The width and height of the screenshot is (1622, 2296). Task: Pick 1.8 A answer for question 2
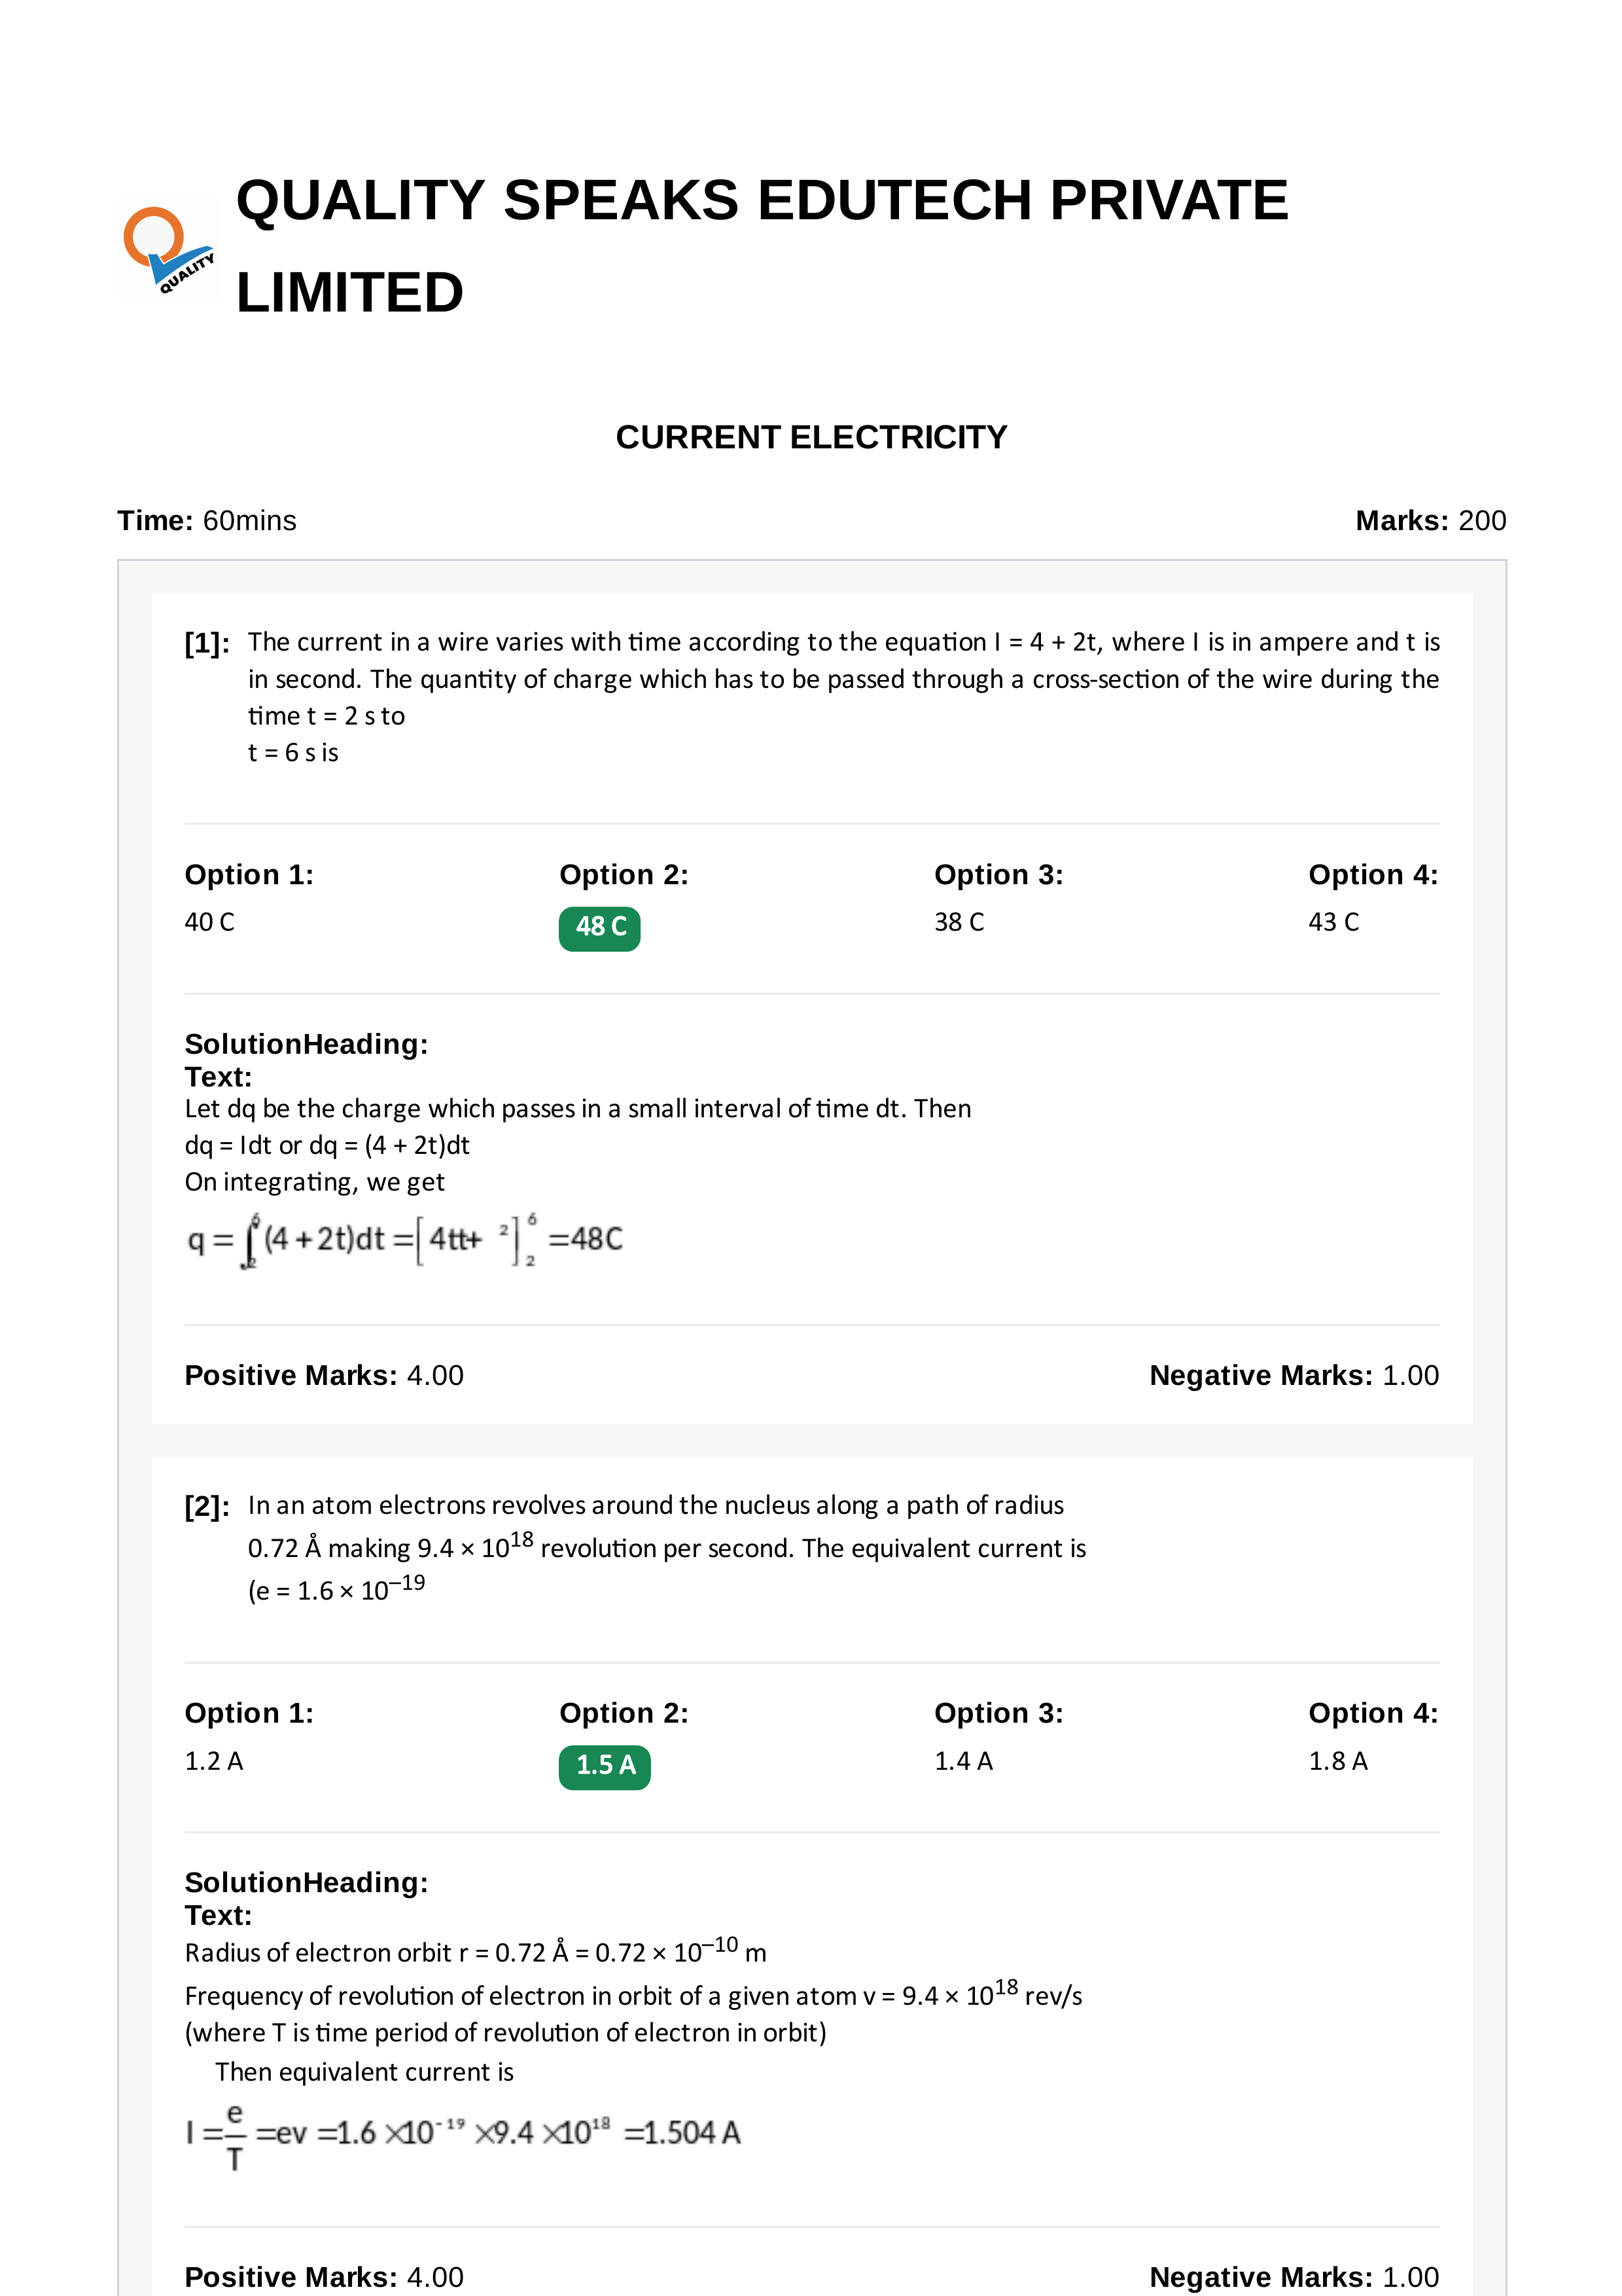(x=1338, y=1761)
